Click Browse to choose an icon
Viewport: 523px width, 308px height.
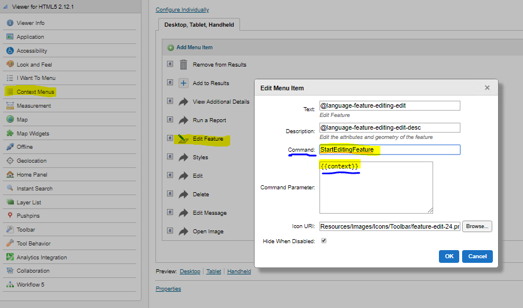[x=477, y=226]
